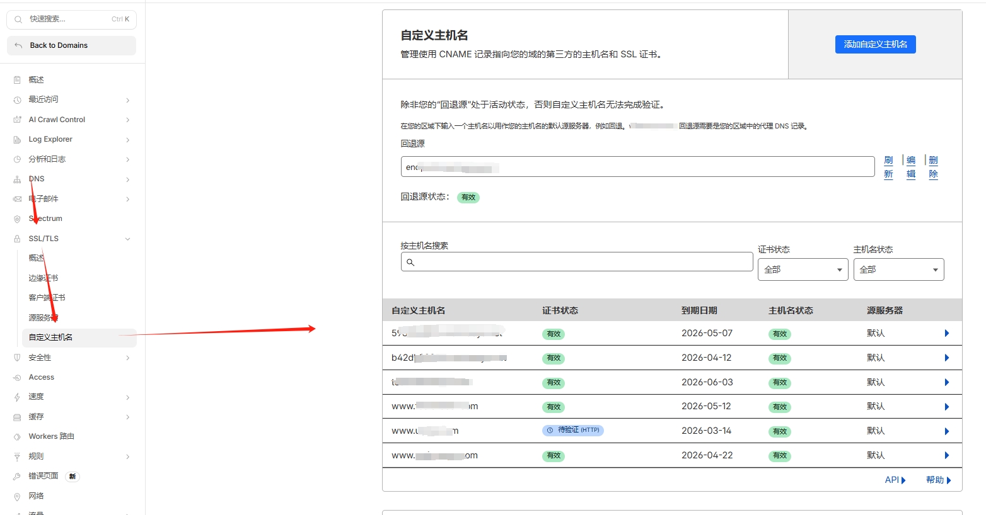Click the 刷新 link for fallback origin

coord(888,167)
